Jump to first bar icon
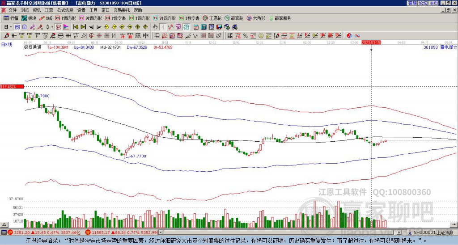The height and width of the screenshot is (245, 458). tap(75, 27)
